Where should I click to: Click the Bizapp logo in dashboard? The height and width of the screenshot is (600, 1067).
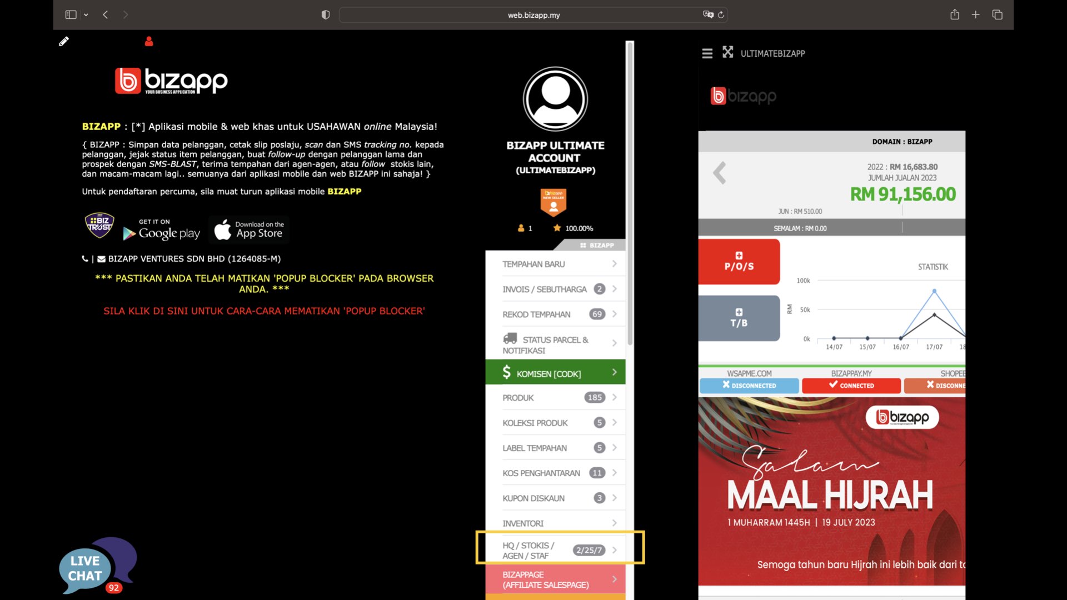[744, 96]
